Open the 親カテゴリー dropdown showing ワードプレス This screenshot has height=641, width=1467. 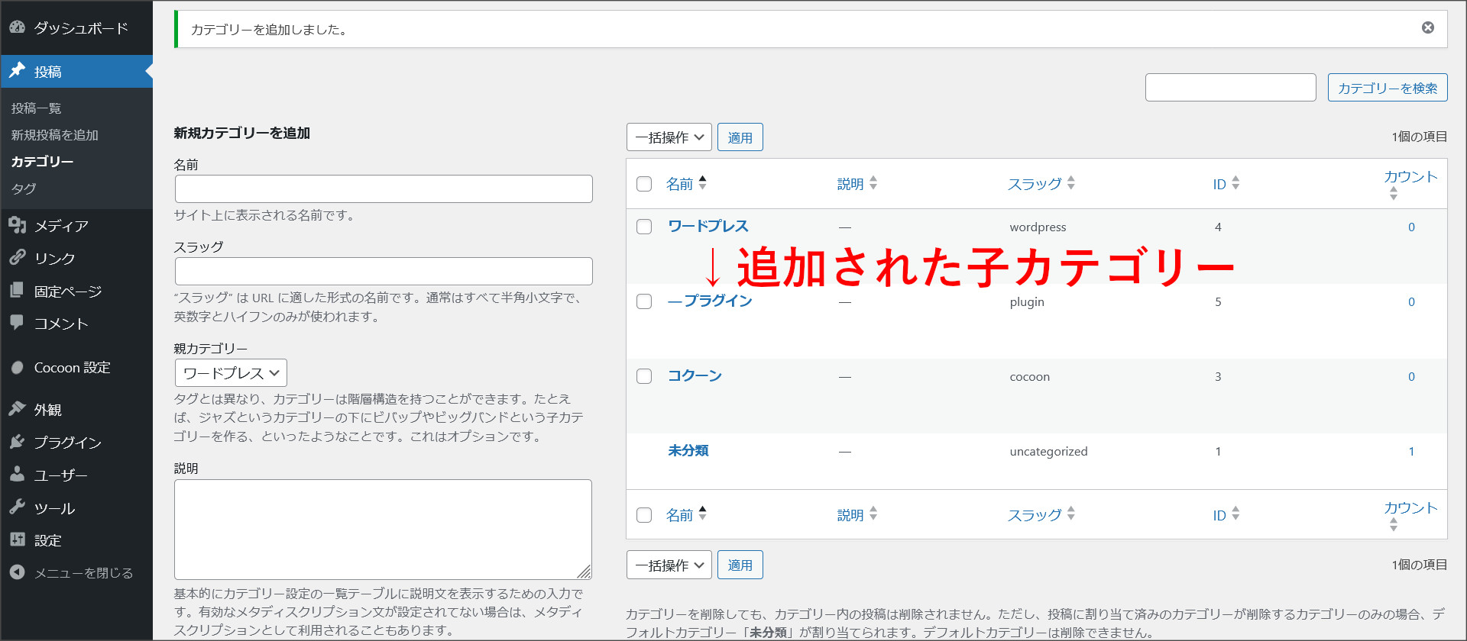coord(231,373)
